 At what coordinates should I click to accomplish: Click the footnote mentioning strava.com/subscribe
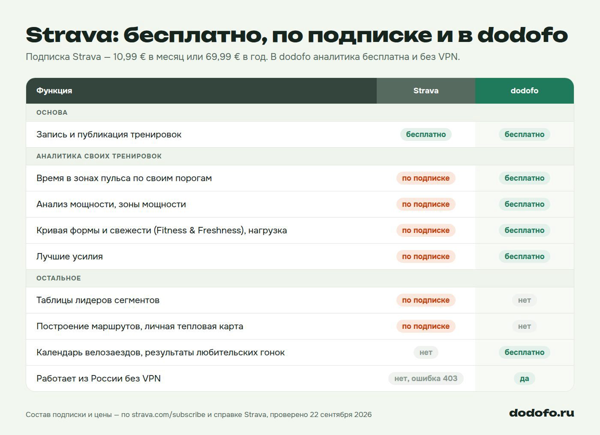(x=199, y=414)
